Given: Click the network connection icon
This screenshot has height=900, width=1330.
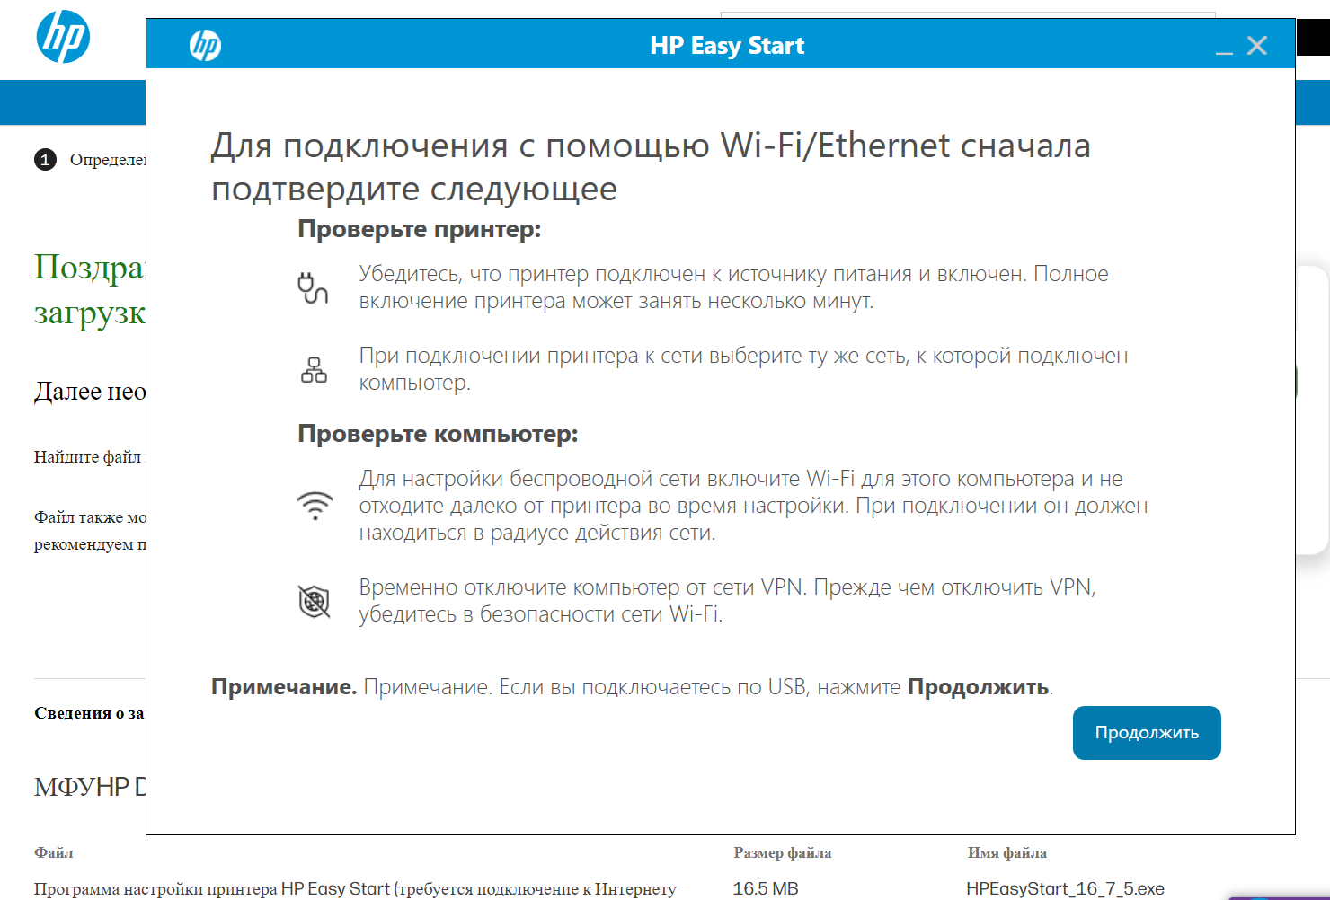Looking at the screenshot, I should (314, 370).
